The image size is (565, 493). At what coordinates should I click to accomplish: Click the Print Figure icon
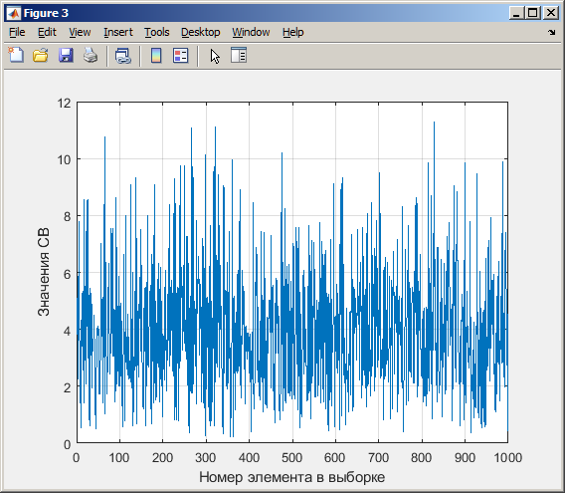pos(91,56)
